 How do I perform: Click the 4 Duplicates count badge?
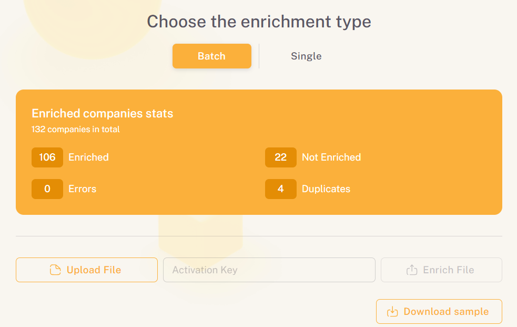pos(280,189)
